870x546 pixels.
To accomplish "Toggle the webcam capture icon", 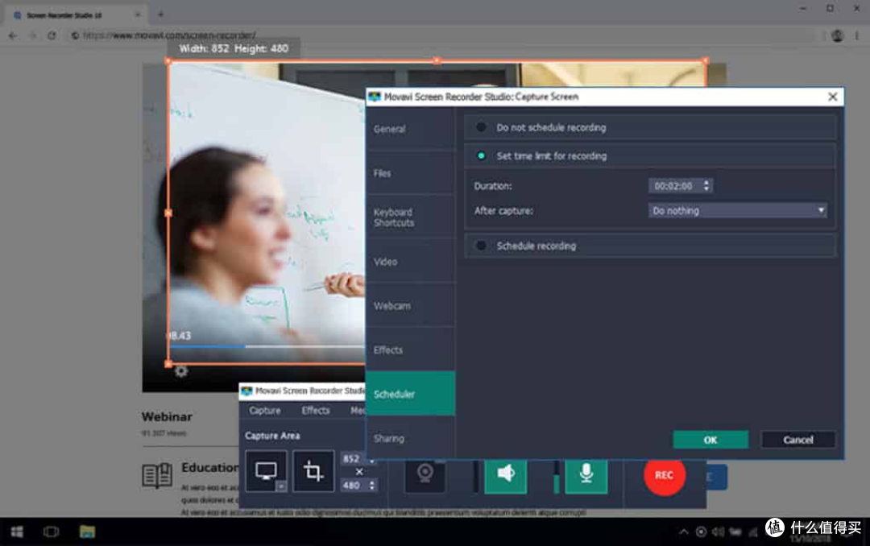I will pos(425,474).
